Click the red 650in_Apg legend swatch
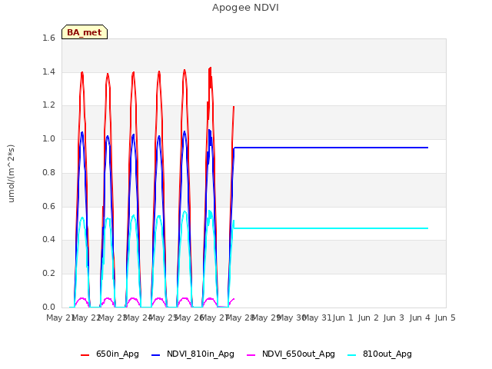 (85, 355)
